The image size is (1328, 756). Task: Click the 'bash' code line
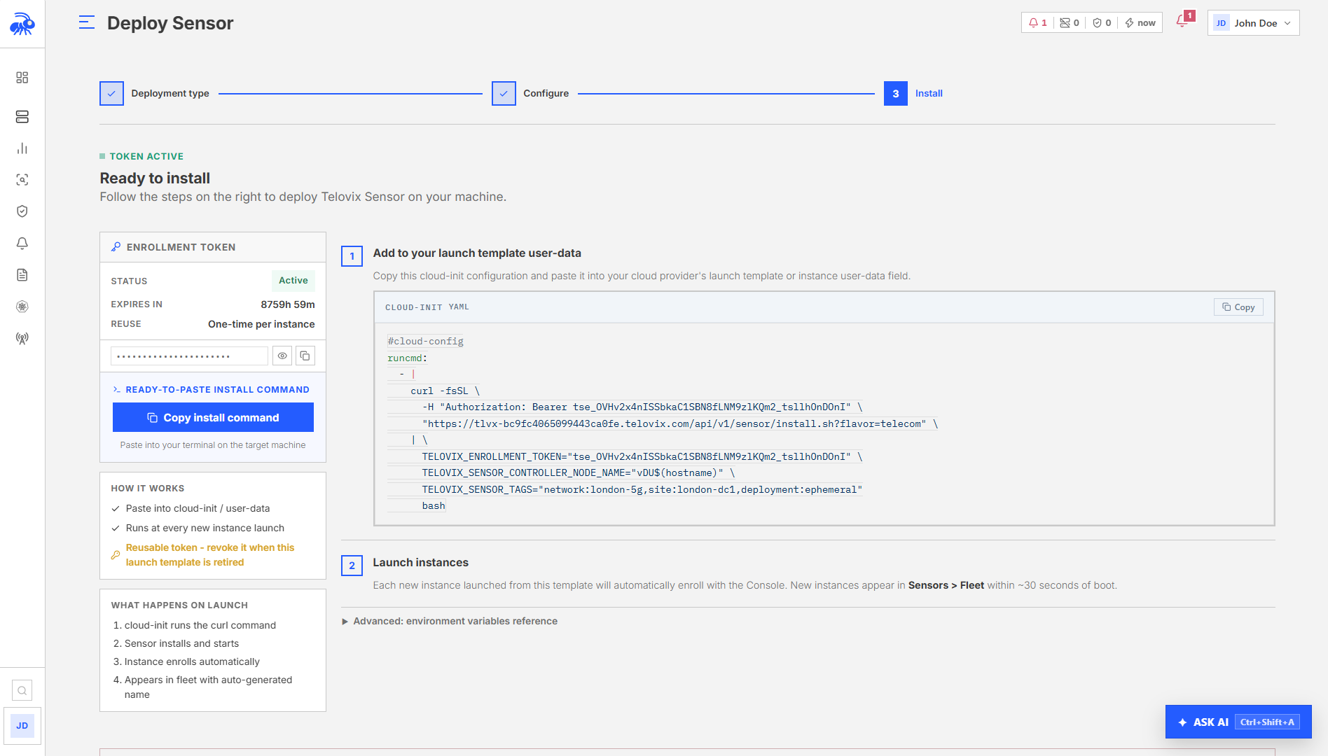point(434,506)
